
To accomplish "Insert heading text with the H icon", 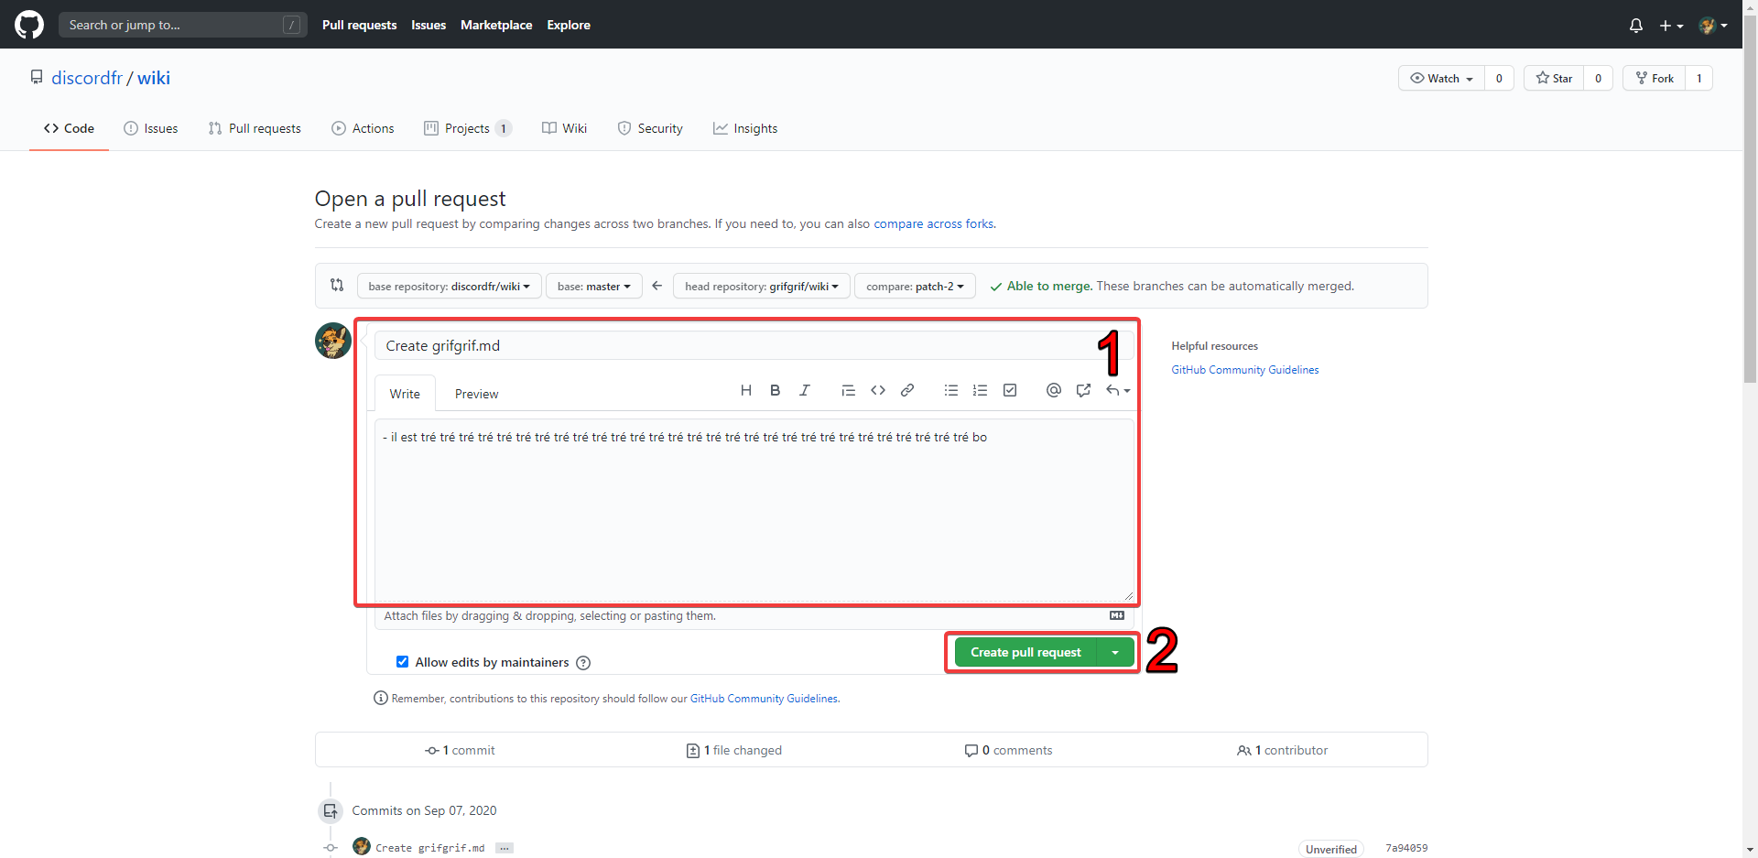I will point(746,390).
